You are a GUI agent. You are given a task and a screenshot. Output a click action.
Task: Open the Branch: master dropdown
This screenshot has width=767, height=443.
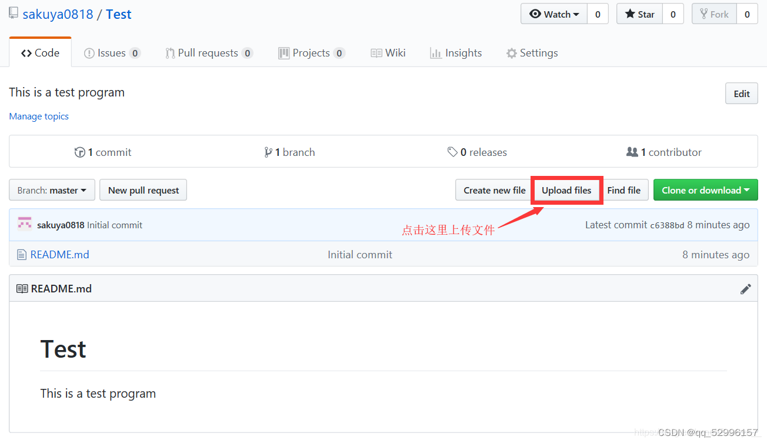(52, 190)
